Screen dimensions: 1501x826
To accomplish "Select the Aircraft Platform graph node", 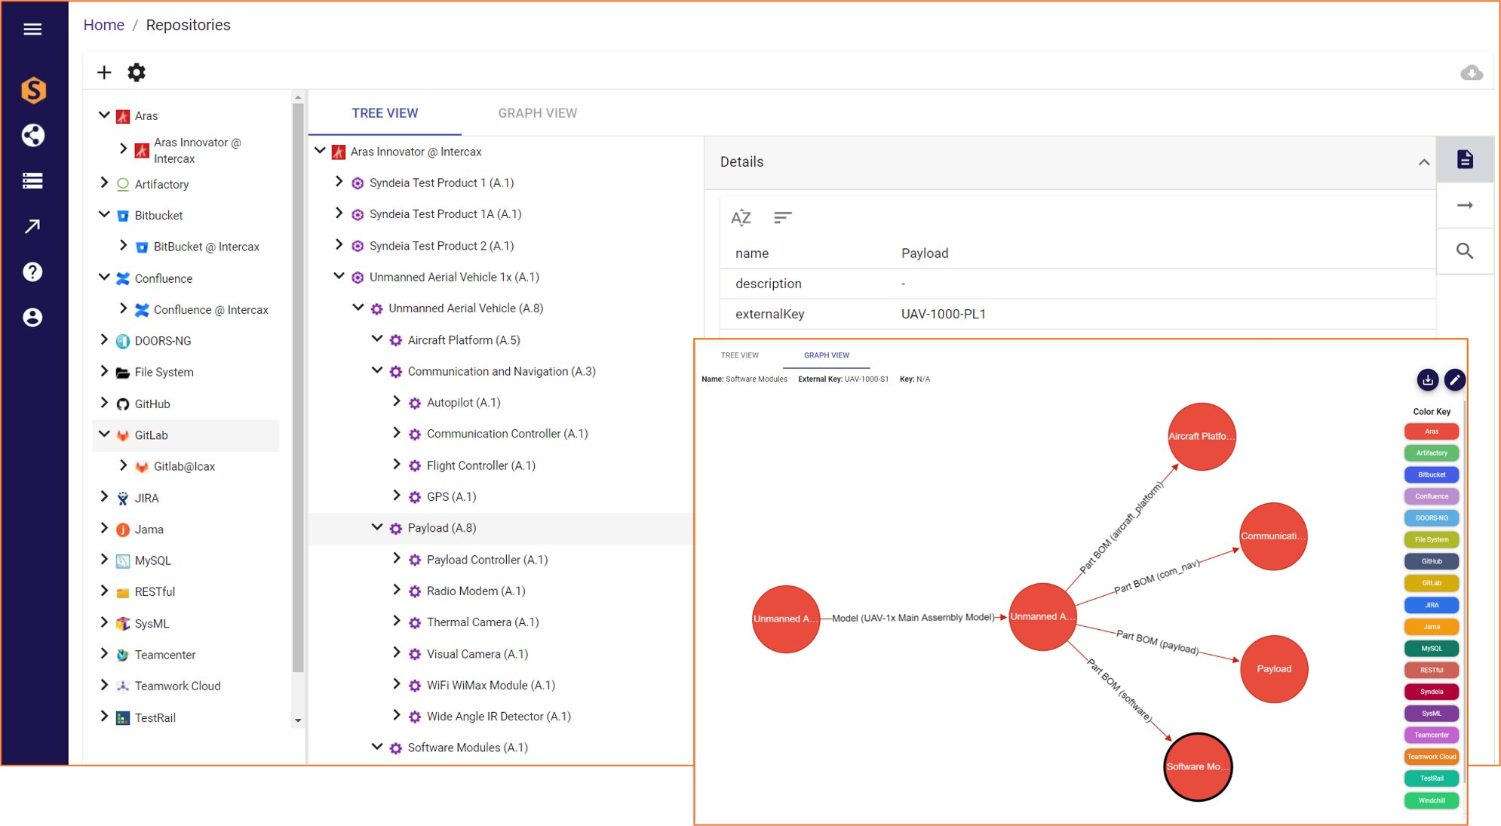I will (x=1202, y=437).
